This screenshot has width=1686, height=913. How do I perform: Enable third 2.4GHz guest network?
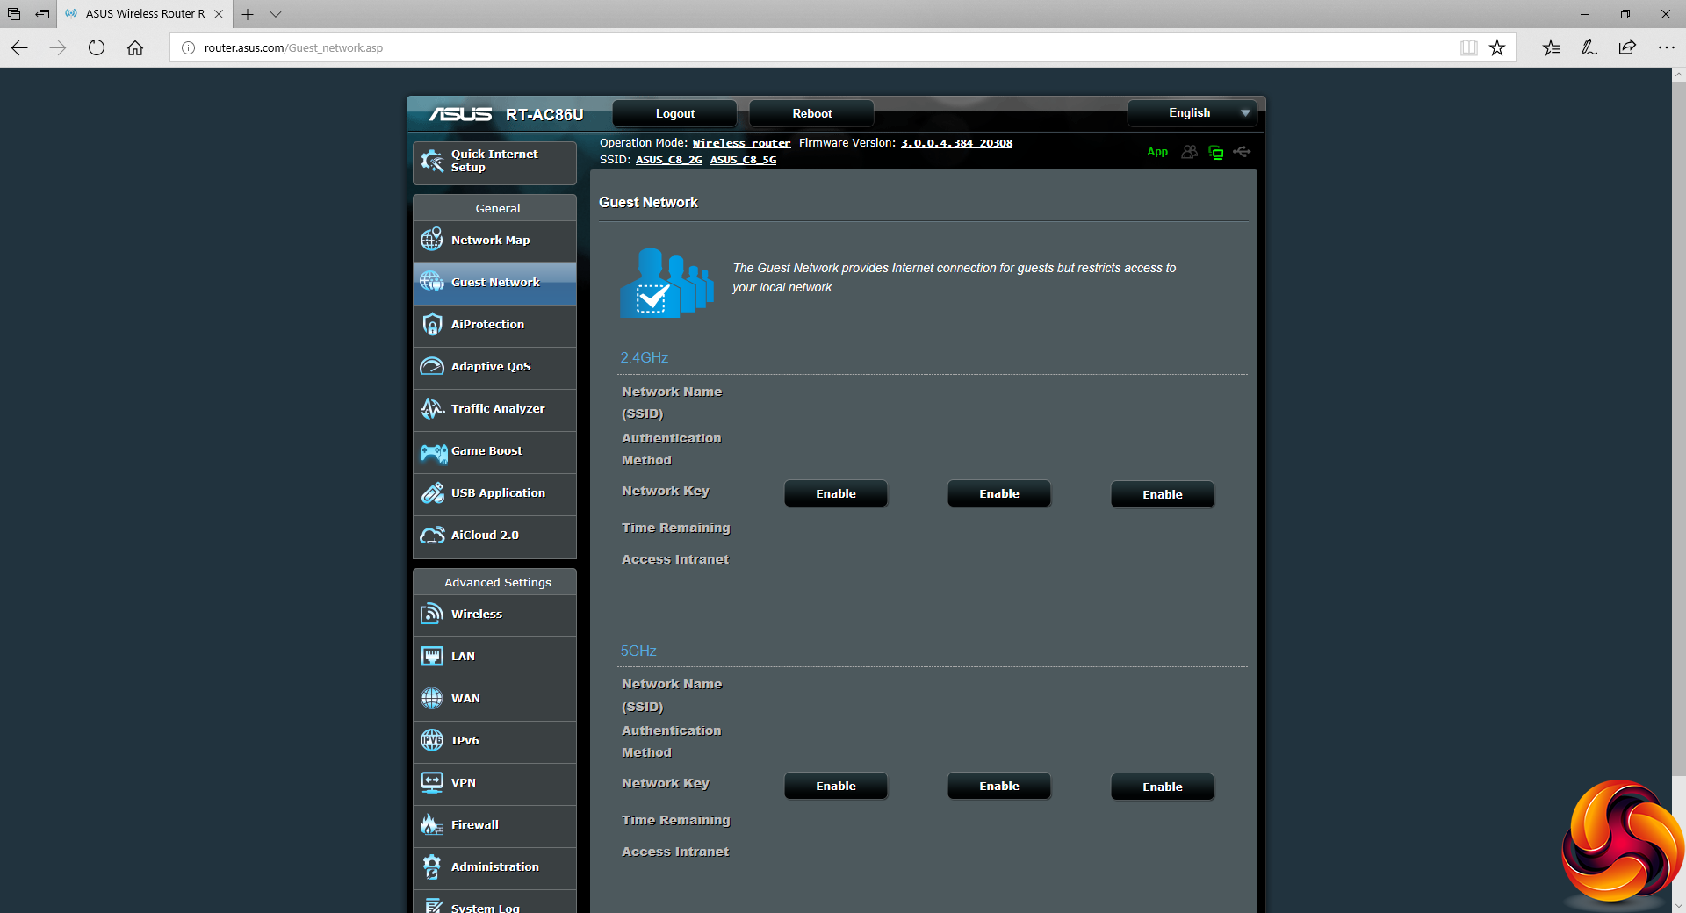[x=1162, y=495]
